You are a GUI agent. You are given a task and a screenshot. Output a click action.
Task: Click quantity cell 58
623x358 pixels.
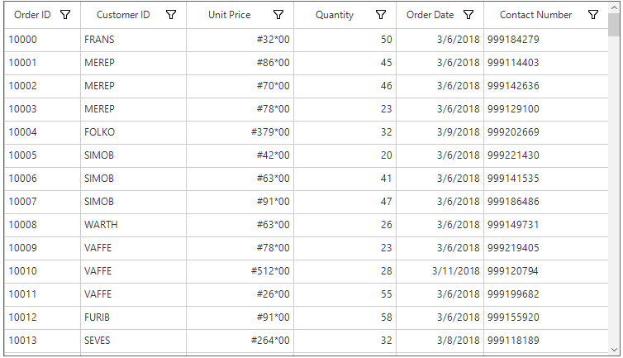click(x=345, y=317)
